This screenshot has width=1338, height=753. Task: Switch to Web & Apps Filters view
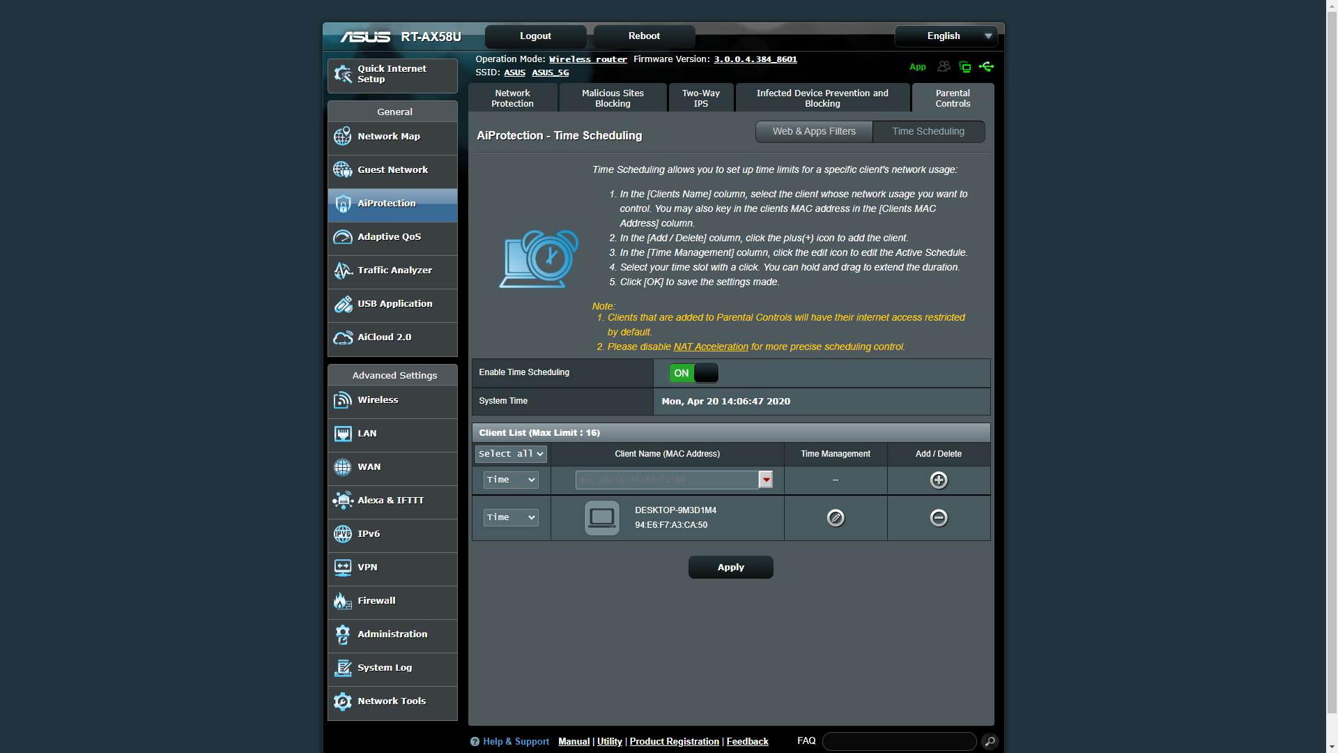[x=813, y=131]
